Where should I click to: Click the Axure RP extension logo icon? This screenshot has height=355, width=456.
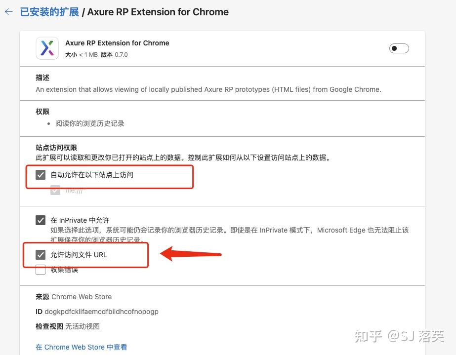click(x=47, y=48)
